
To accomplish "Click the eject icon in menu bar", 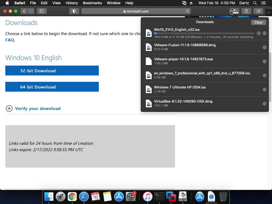I will (x=191, y=3).
